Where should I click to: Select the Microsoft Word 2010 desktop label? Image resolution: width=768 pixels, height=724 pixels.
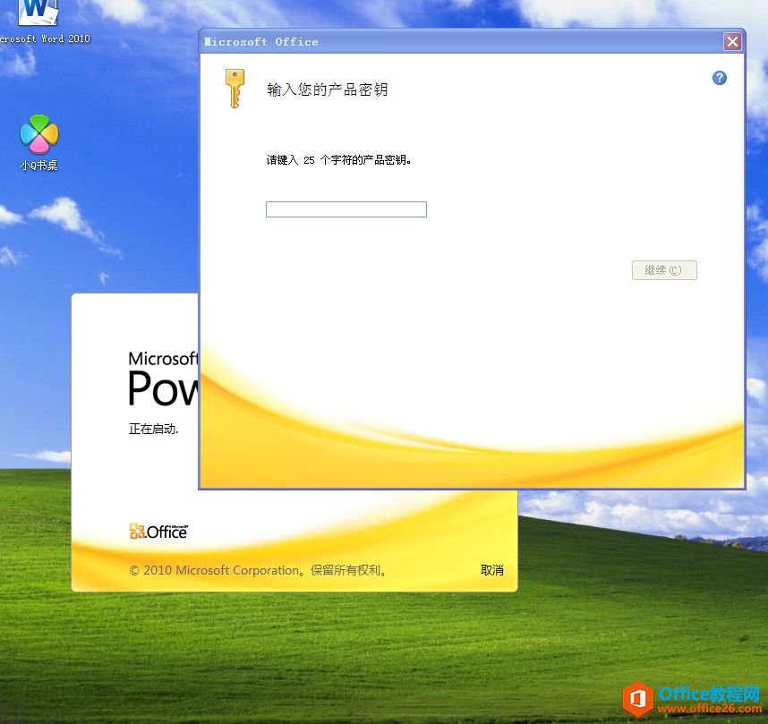click(42, 38)
